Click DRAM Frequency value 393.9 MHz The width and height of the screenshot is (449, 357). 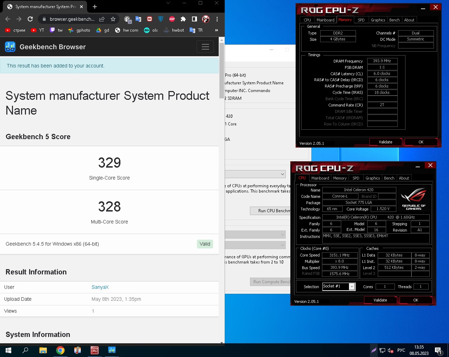[x=382, y=61]
